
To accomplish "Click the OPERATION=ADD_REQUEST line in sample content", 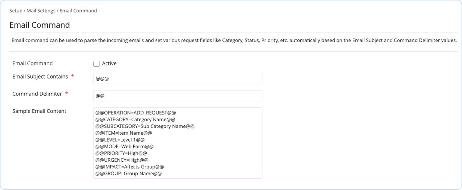I will [135, 113].
